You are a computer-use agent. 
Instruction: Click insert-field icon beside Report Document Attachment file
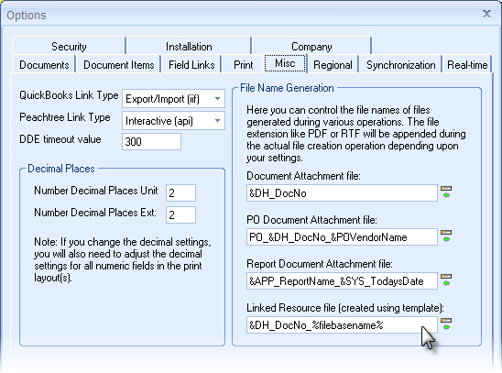446,280
